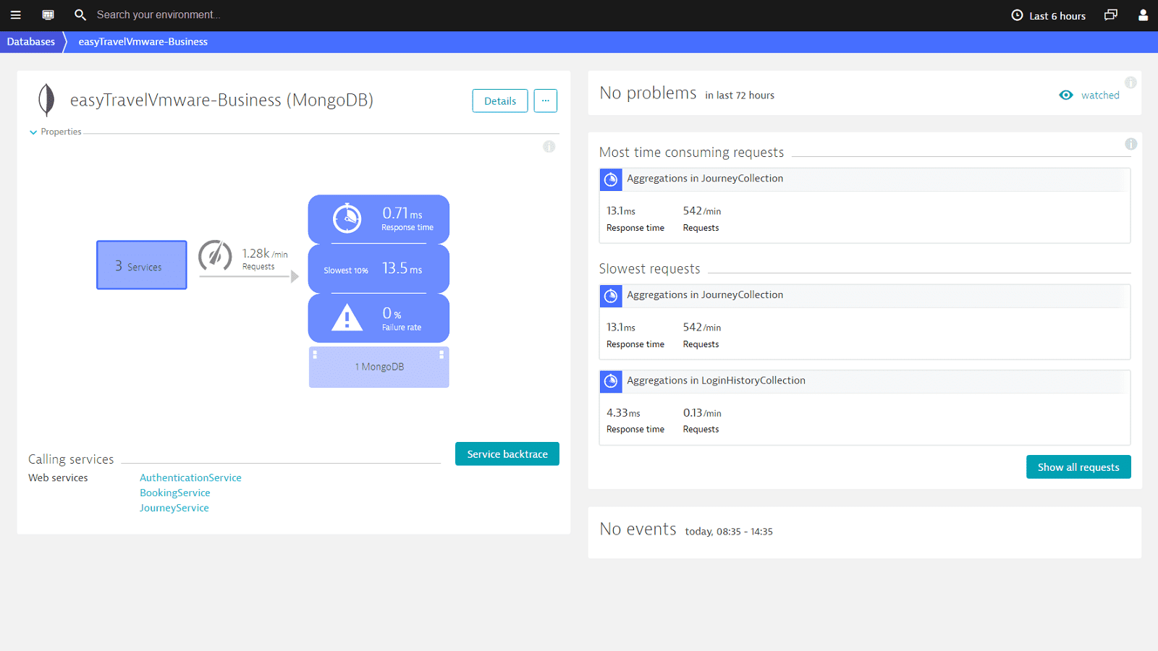The width and height of the screenshot is (1158, 651).
Task: Click the page title easyTravelVmware-Business (MongoDB)
Action: pyautogui.click(x=221, y=100)
